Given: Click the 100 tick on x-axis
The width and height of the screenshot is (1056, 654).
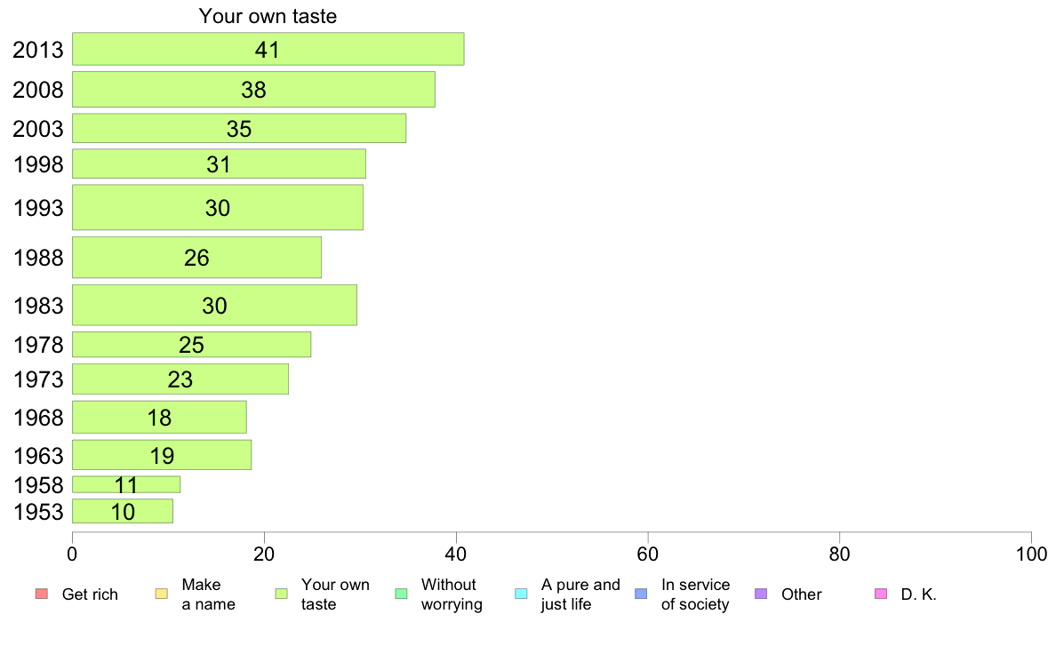Looking at the screenshot, I should 1031,554.
